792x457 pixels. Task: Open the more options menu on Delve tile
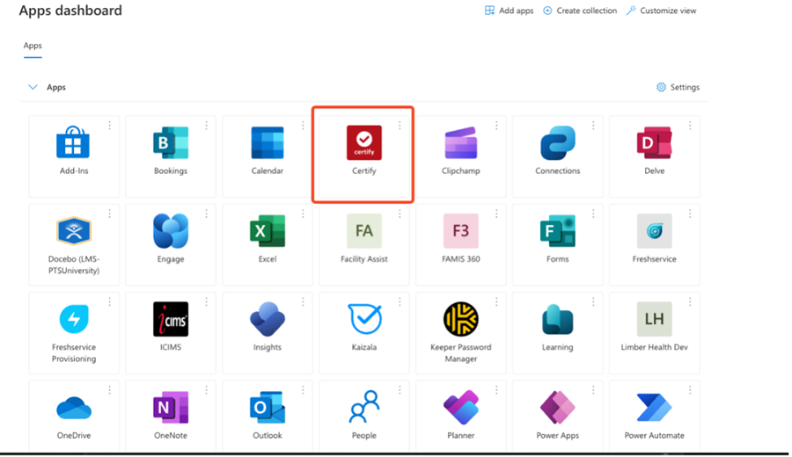click(x=690, y=125)
